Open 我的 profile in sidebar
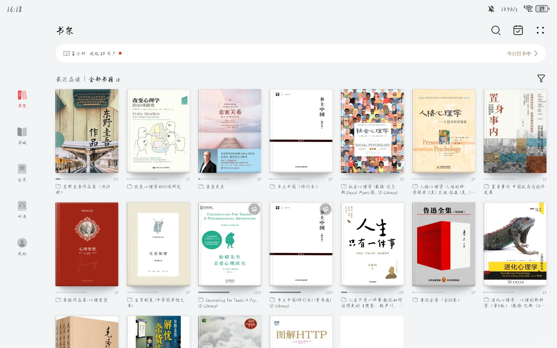This screenshot has width=557, height=348. click(22, 247)
